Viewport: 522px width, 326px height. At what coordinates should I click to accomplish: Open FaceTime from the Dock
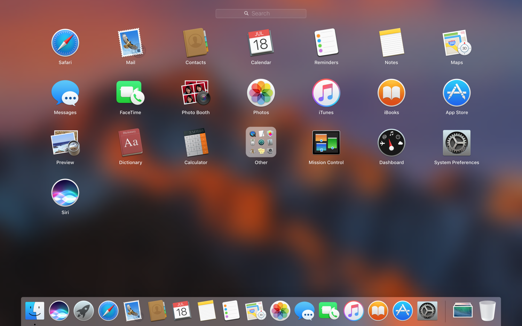(329, 311)
